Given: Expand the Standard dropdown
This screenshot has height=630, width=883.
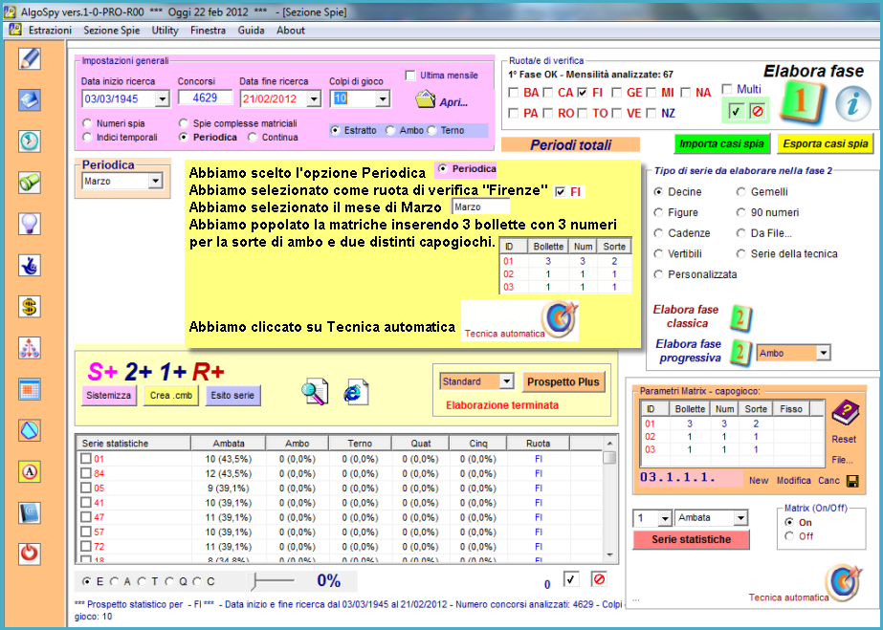Looking at the screenshot, I should (506, 381).
